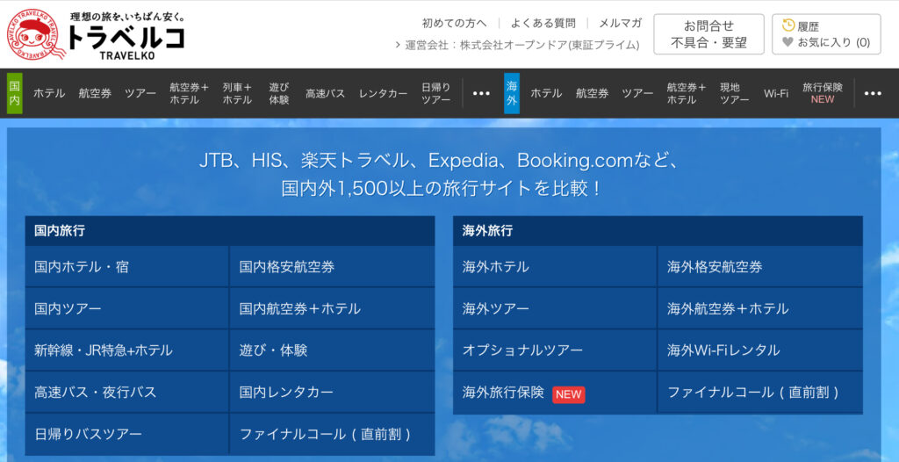Open the 履歴 history clock icon
The height and width of the screenshot is (462, 899).
[x=788, y=25]
